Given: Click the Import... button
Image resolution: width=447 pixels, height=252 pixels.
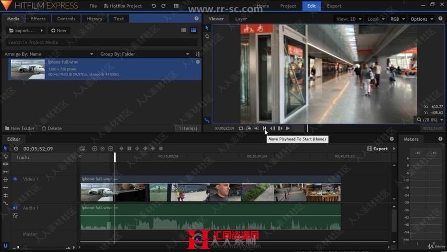Looking at the screenshot, I should tap(22, 30).
